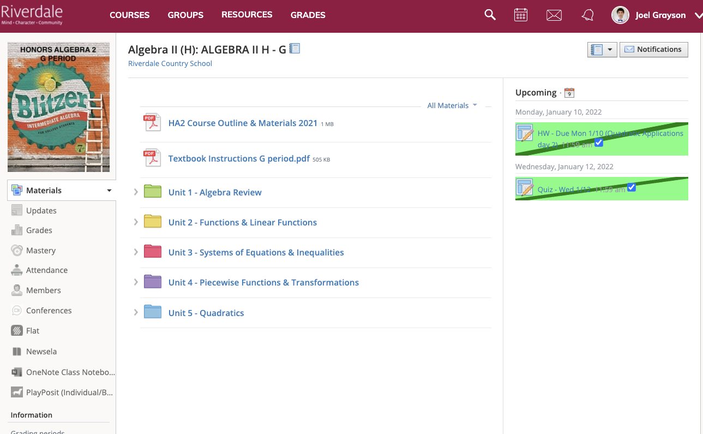Expand Unit 3 - Systems of Equations chevron
Image resolution: width=703 pixels, height=434 pixels.
pyautogui.click(x=136, y=252)
